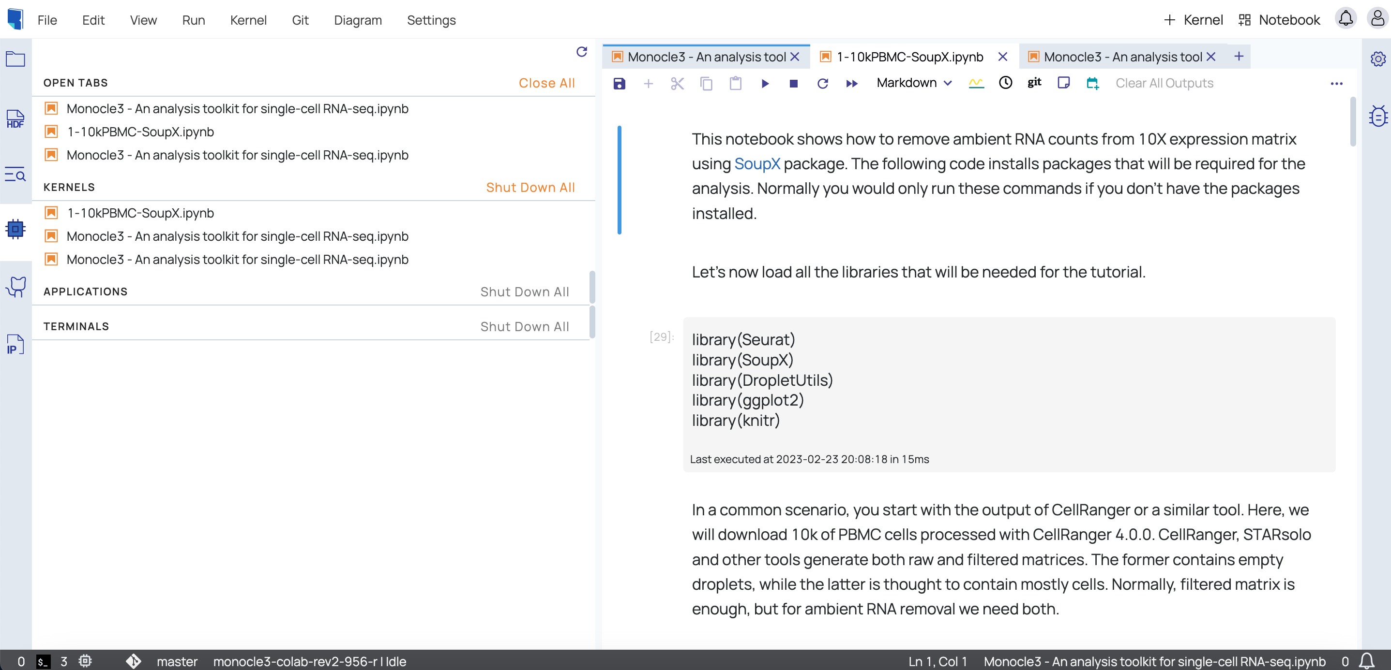Open the SoupX hyperlink in the notebook
Viewport: 1391px width, 670px height.
pyautogui.click(x=757, y=164)
